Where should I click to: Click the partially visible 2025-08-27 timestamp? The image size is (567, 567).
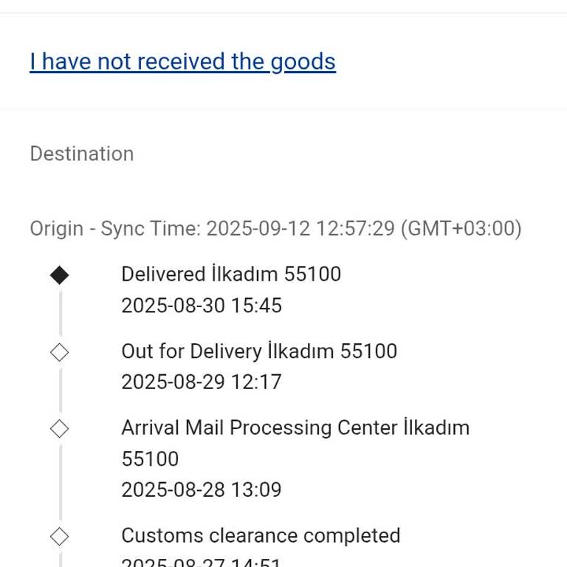(x=202, y=563)
